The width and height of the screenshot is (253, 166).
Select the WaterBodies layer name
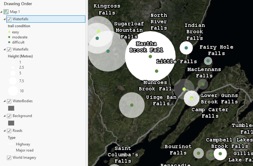[x=23, y=101]
